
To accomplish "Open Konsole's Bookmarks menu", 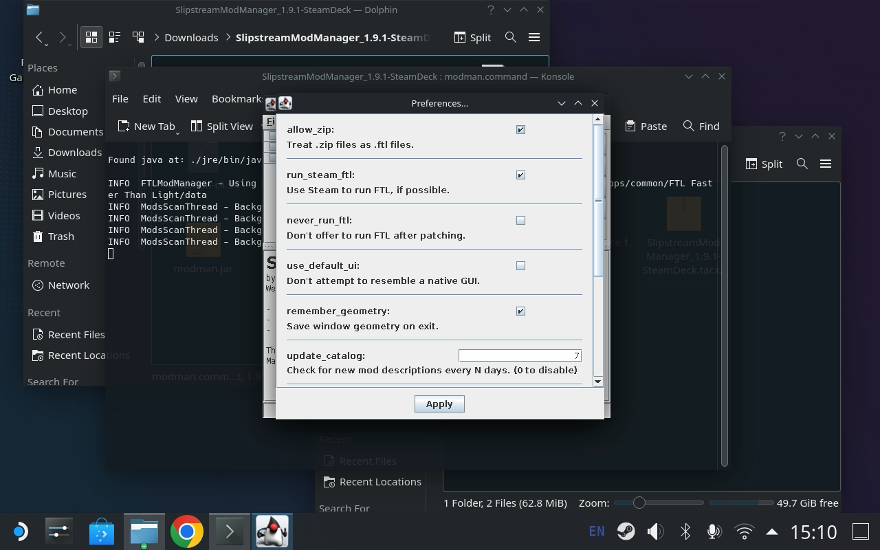I will pos(236,99).
